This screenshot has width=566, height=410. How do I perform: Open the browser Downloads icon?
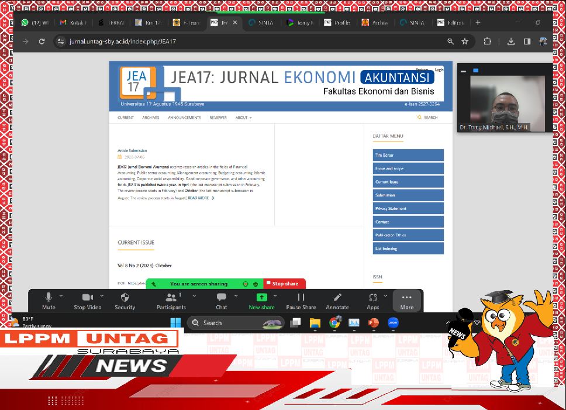(x=511, y=42)
